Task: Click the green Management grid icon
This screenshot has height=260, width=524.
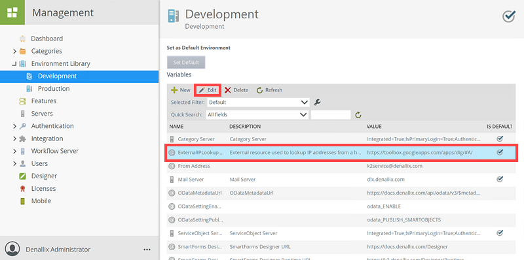Action: click(x=12, y=12)
